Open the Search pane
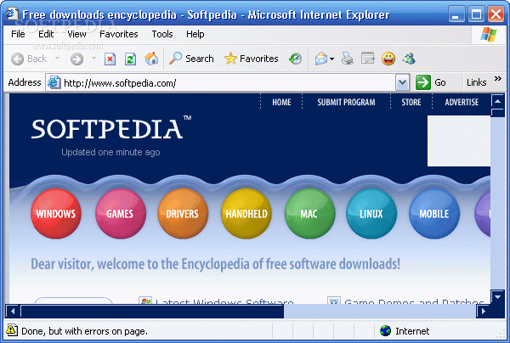The height and width of the screenshot is (343, 510). point(191,59)
